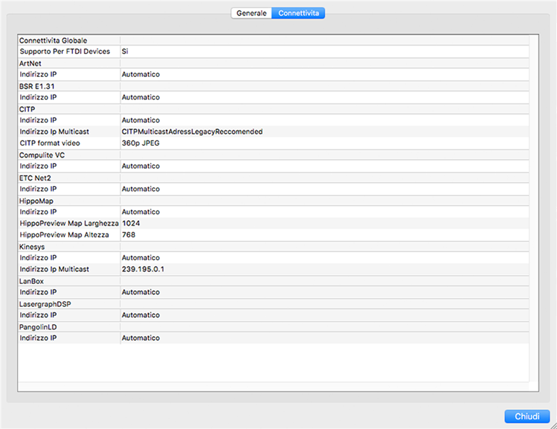The height and width of the screenshot is (429, 557).
Task: Switch to the Generale tab
Action: coord(252,13)
